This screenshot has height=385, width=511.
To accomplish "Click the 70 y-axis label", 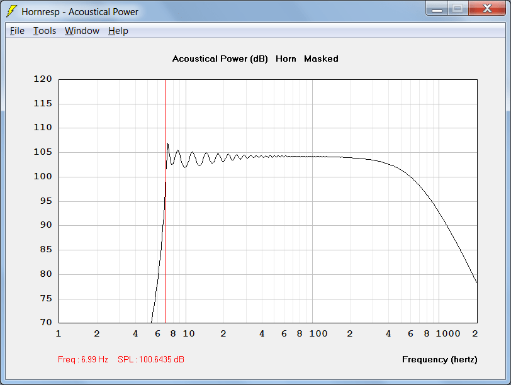I will [x=46, y=322].
